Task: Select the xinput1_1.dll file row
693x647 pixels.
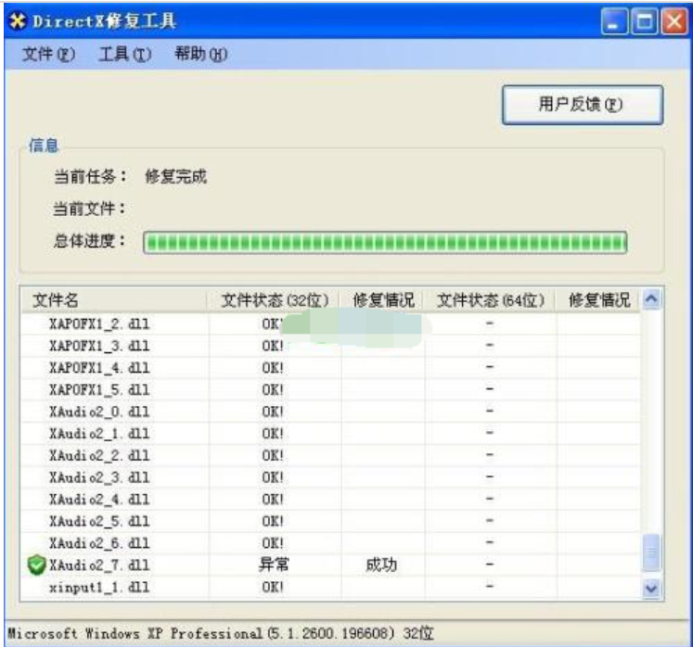Action: 87,588
